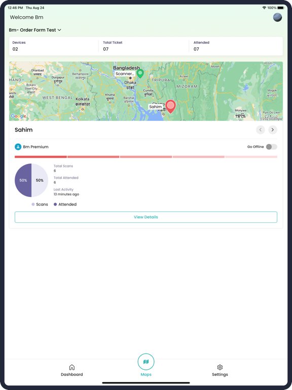The image size is (292, 390).
Task: Click the Last Activity 13 minutes ago text
Action: 66,192
